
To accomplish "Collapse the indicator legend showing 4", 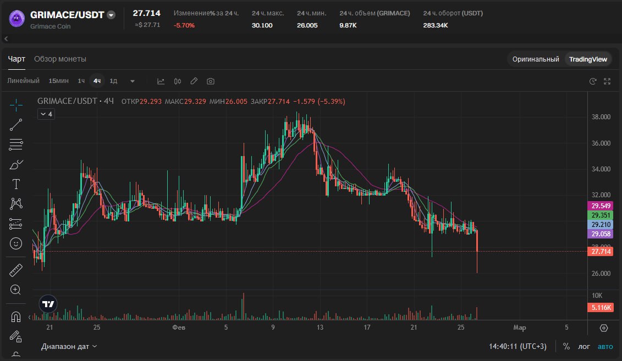I will 46,114.
